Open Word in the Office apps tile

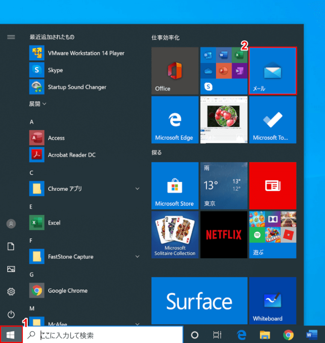click(224, 55)
